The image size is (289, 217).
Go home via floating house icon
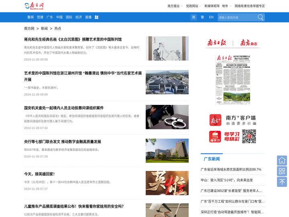tap(282, 160)
